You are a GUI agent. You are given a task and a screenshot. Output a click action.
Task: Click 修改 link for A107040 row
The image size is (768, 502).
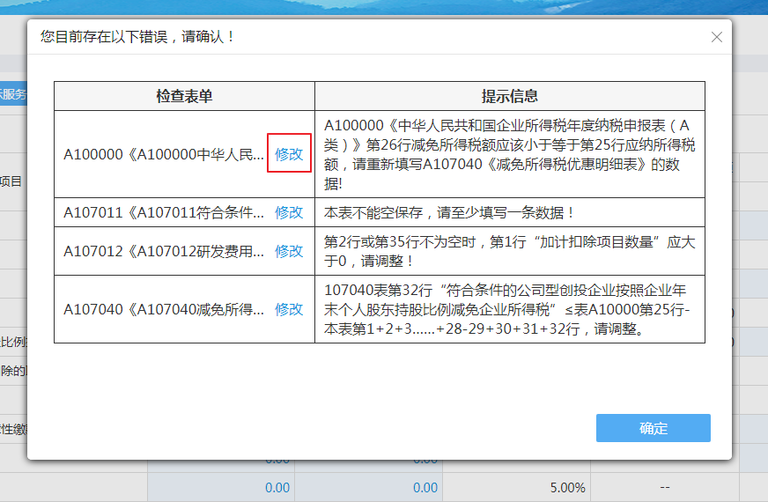tap(289, 309)
